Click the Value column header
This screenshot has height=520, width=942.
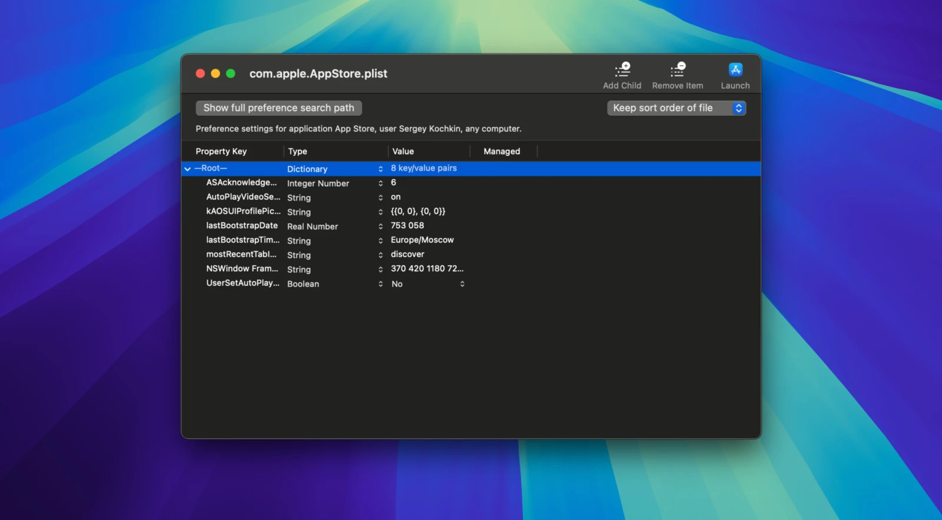coord(403,151)
